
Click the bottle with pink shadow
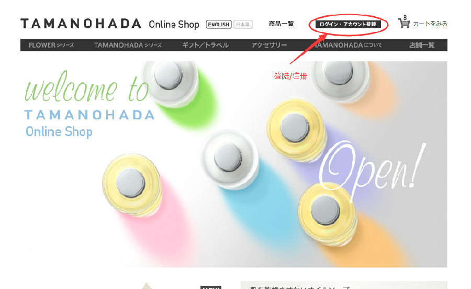132,185
